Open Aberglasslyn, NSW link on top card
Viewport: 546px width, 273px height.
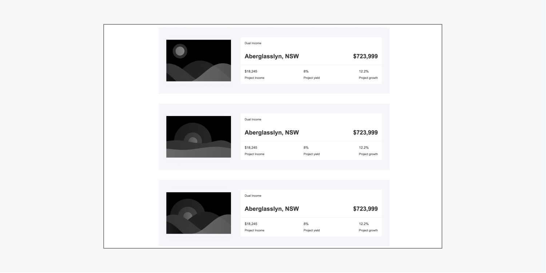coord(272,56)
